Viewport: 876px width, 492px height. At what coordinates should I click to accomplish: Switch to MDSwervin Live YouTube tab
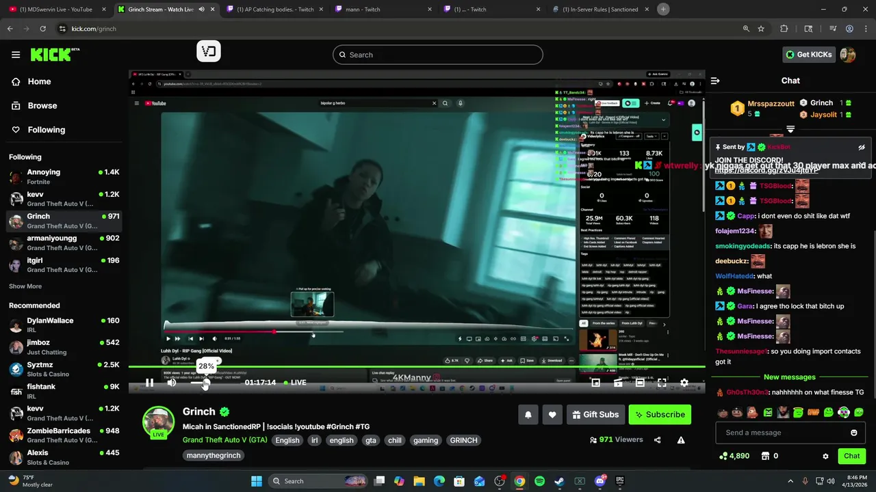point(56,10)
